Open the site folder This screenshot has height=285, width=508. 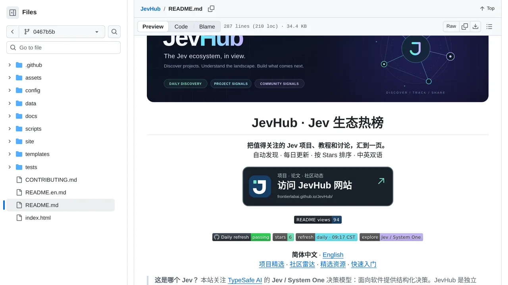30,141
